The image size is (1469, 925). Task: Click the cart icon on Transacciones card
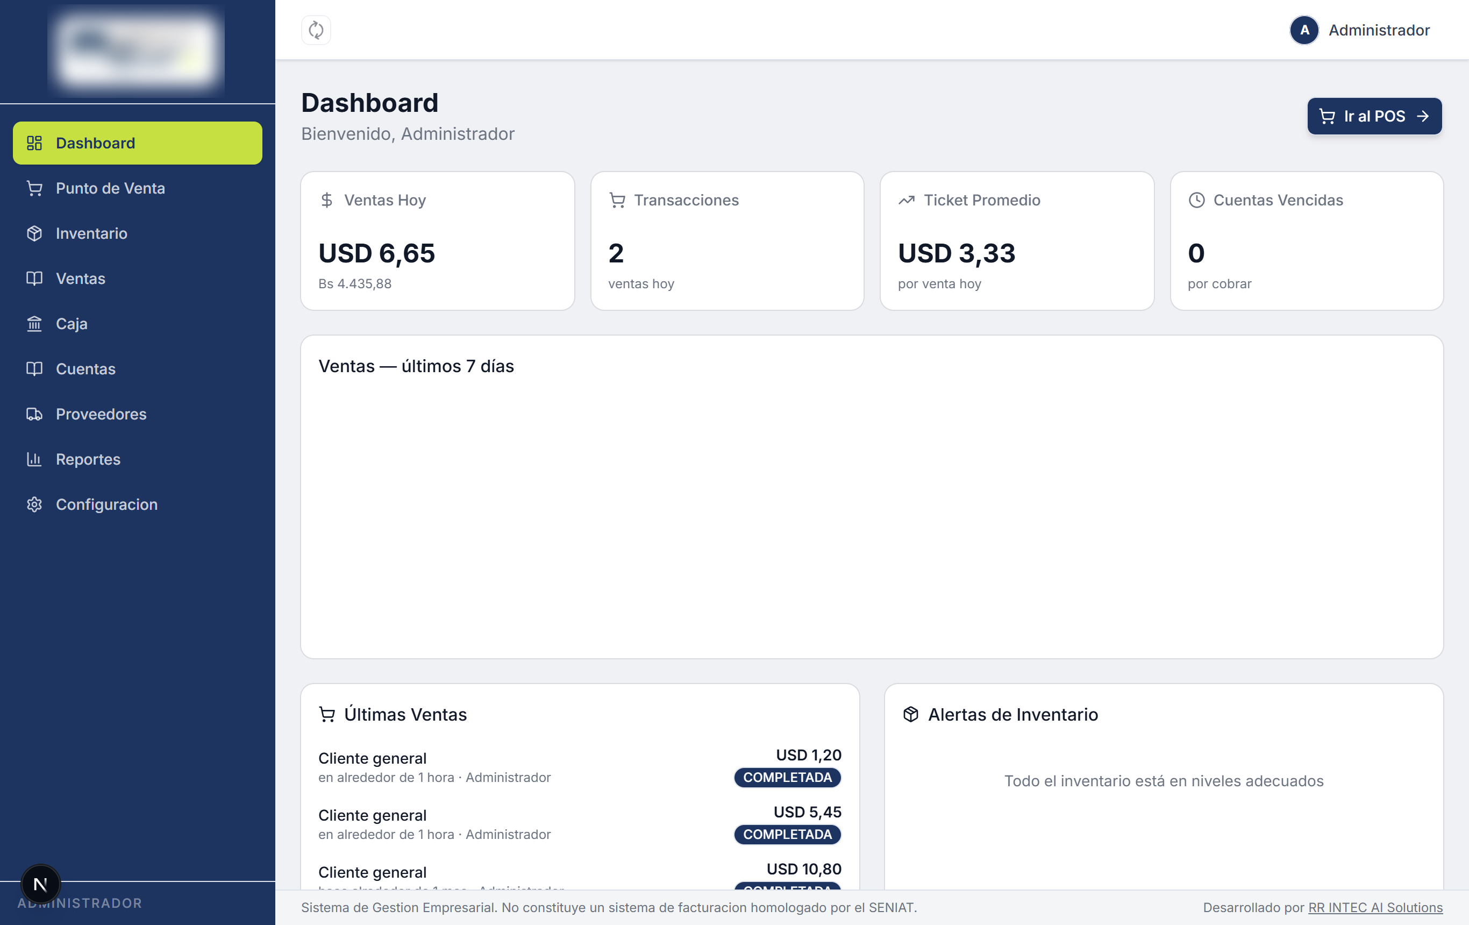coord(617,200)
